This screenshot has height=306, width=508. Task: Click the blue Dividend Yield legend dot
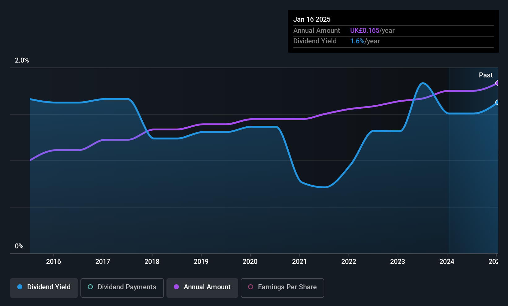tap(20, 287)
